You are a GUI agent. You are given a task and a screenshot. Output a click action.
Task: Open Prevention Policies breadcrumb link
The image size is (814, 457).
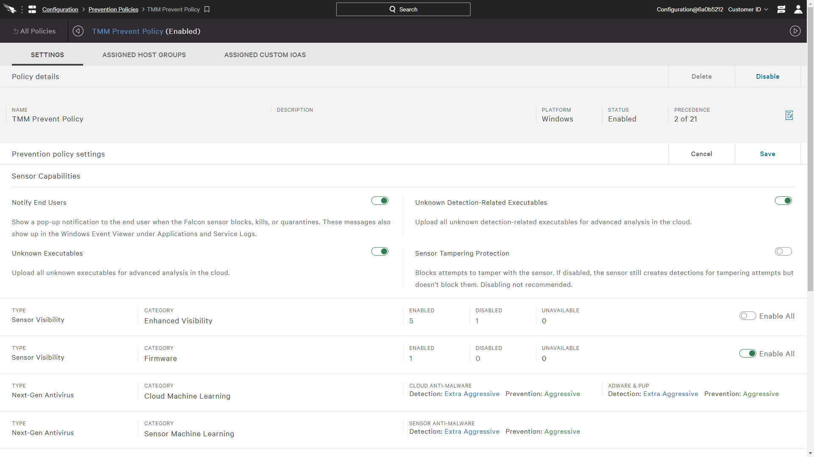tap(113, 9)
